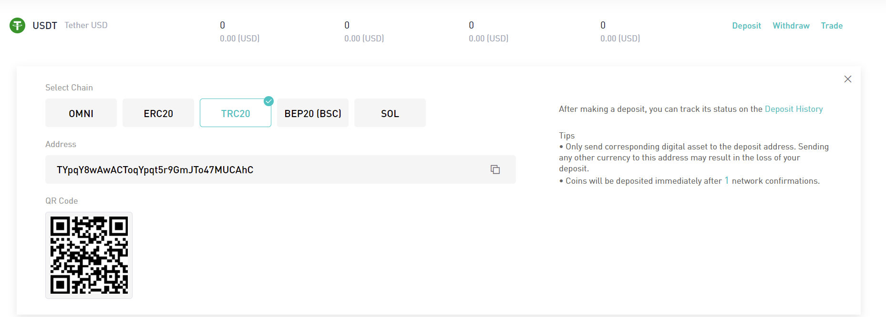Click the deposit QR code image
The image size is (886, 317).
(x=89, y=255)
